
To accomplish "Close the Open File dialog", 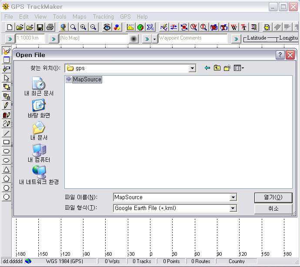I will pyautogui.click(x=290, y=55).
